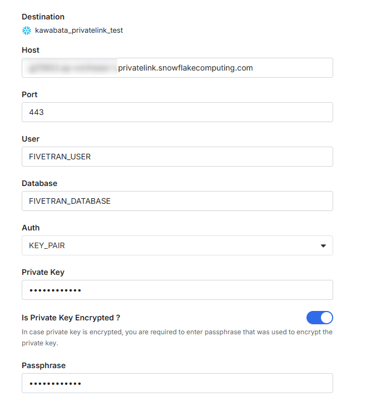The image size is (371, 402).
Task: Click the Passphrase field label
Action: pyautogui.click(x=43, y=365)
